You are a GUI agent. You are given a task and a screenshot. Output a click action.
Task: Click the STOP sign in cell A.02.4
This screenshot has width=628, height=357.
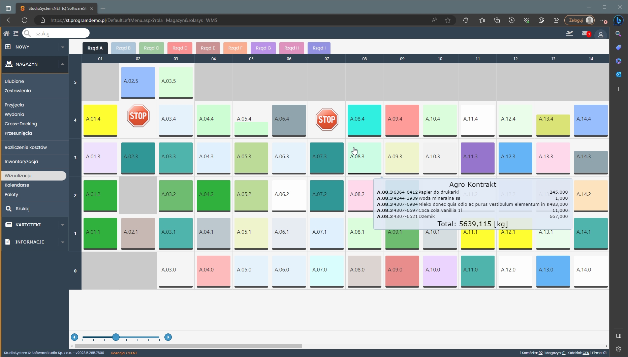click(x=138, y=116)
